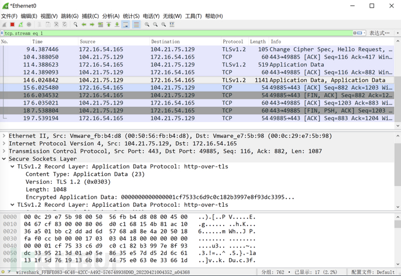Sort packets by the Time column header
Viewport: 401px width, 276px height.
click(54, 41)
